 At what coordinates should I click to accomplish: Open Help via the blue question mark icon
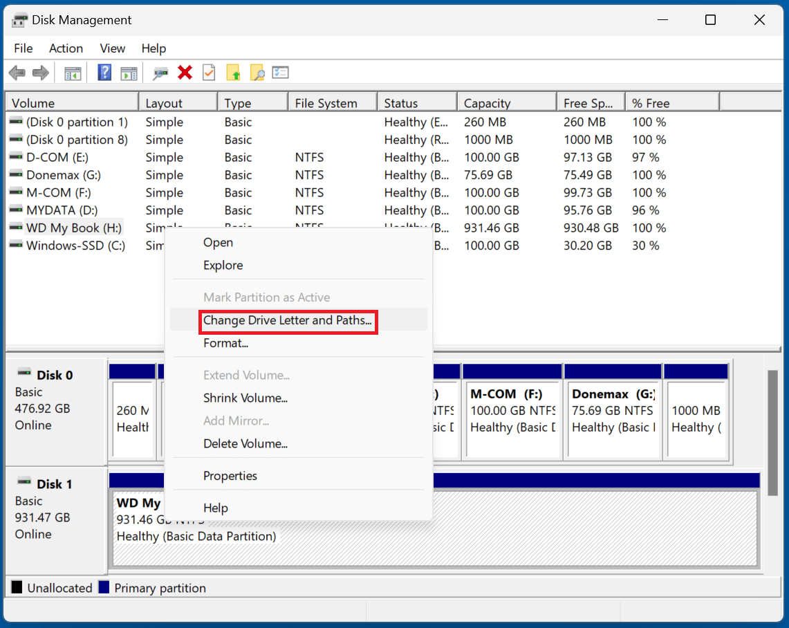[104, 72]
